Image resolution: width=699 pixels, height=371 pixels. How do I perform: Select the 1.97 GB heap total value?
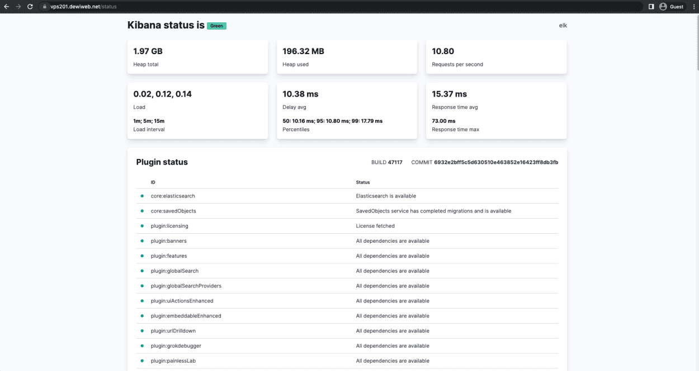click(x=148, y=51)
